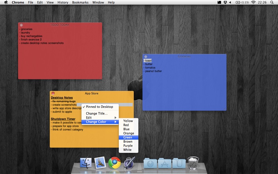Select Green from the color list
This screenshot has width=278, height=174.
pos(128,137)
